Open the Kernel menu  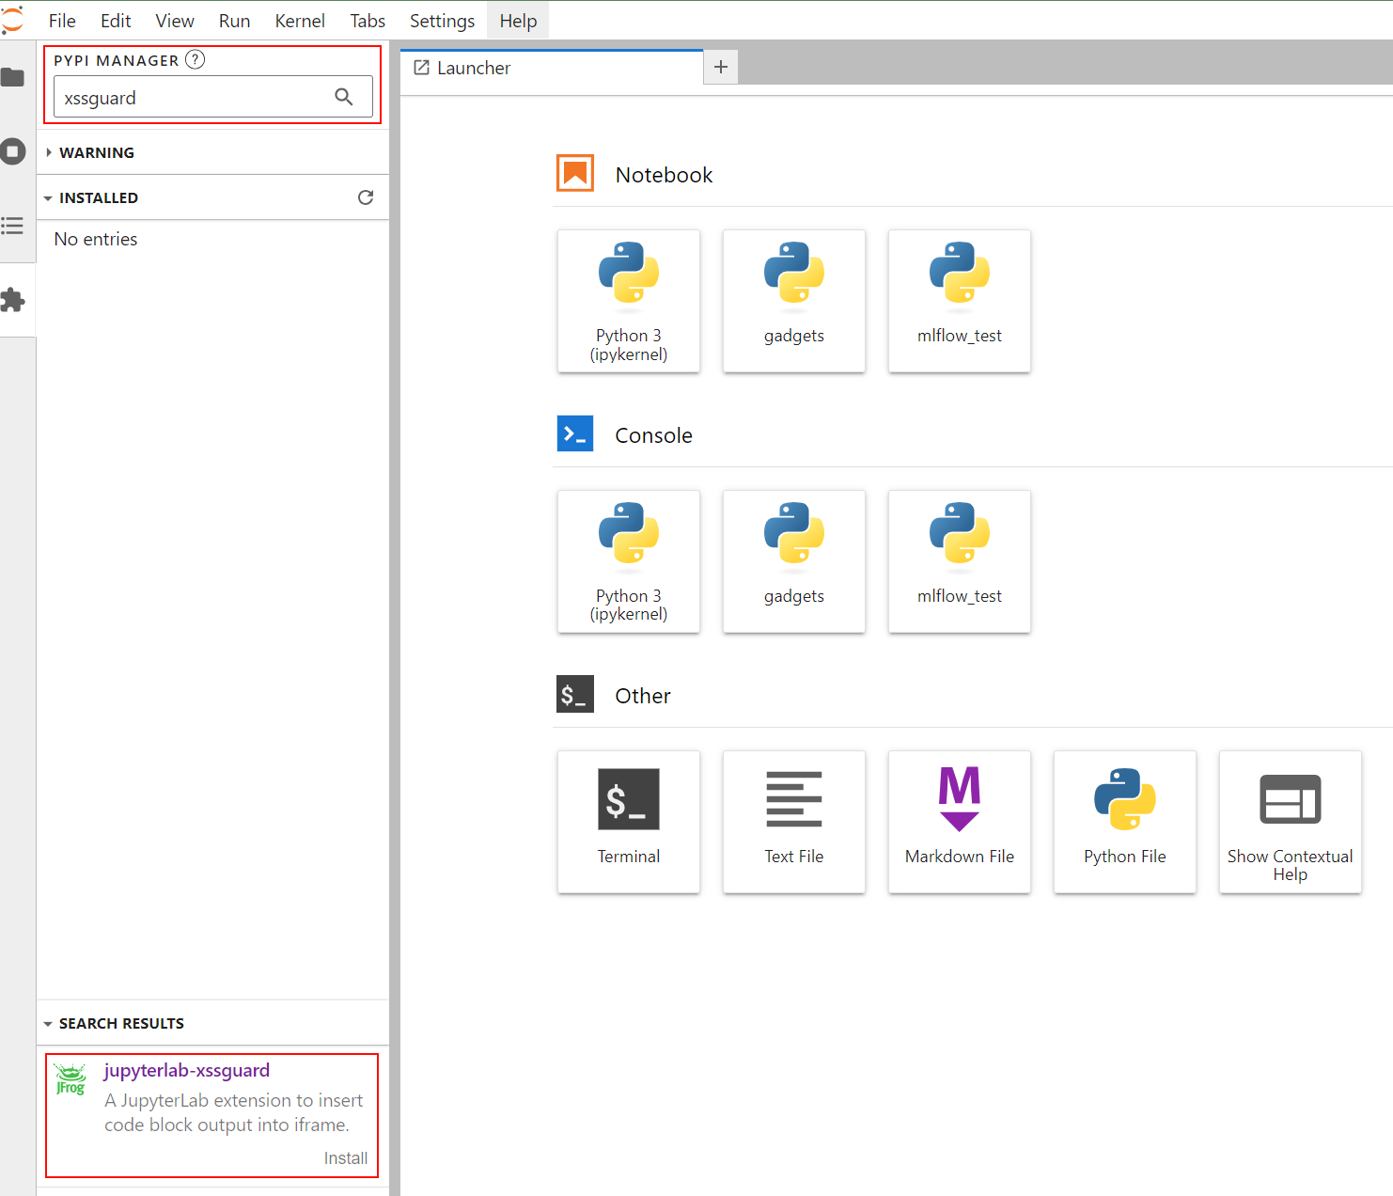pyautogui.click(x=299, y=20)
